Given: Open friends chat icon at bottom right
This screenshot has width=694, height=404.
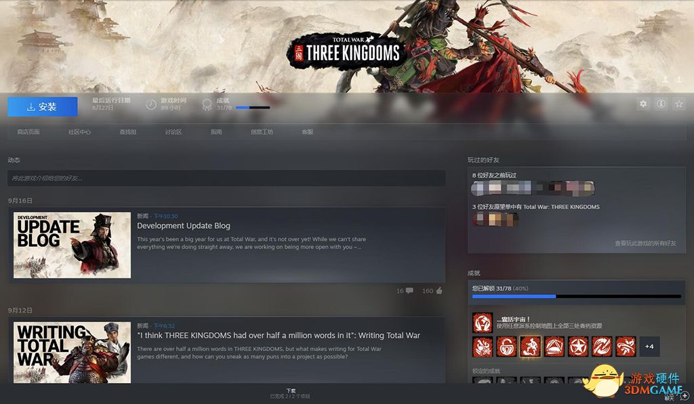Looking at the screenshot, I should coord(685,395).
